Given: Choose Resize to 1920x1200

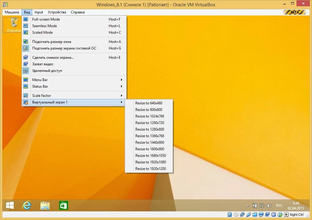Looking at the screenshot, I should (149, 168).
